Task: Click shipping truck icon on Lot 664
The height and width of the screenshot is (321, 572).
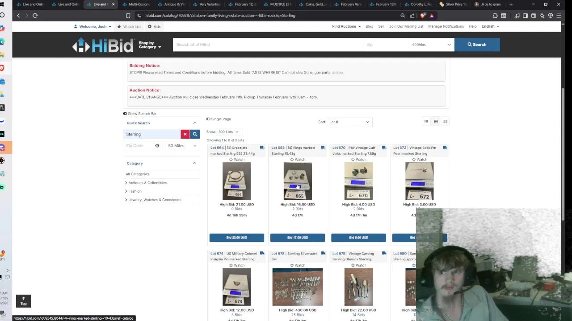Action: click(262, 148)
